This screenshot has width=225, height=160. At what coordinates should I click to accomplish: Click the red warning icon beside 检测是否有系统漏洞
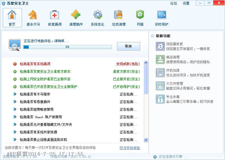[x=15, y=64]
